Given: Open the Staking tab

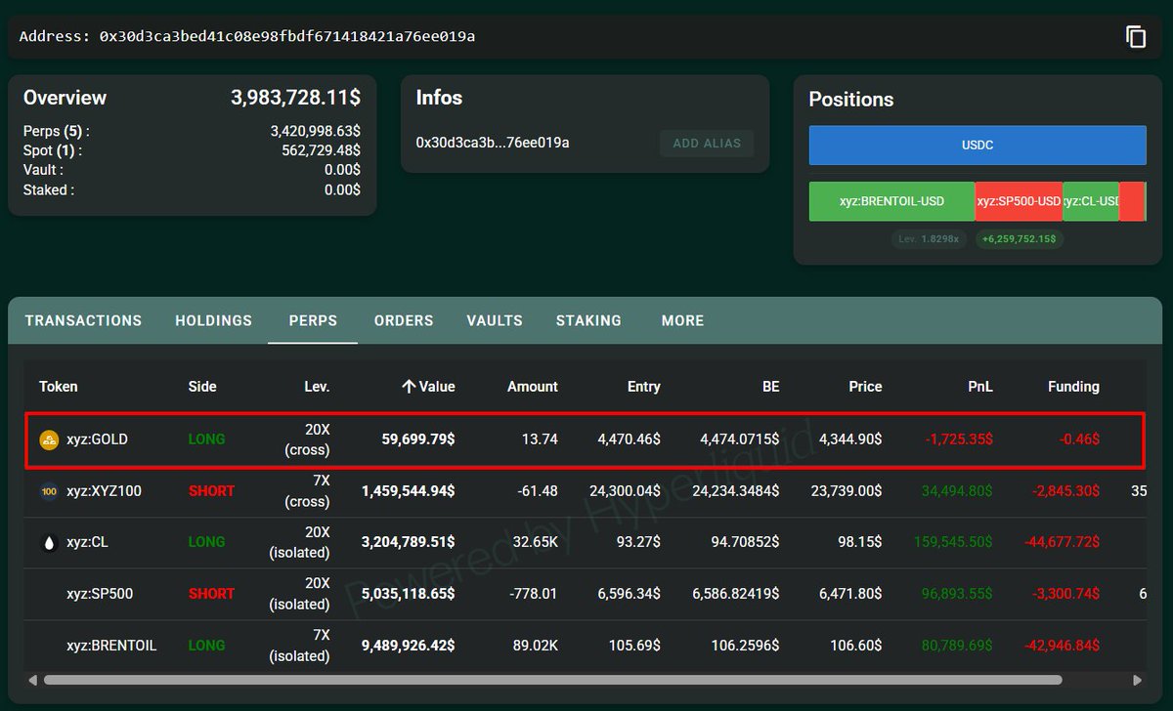Looking at the screenshot, I should click(x=588, y=320).
